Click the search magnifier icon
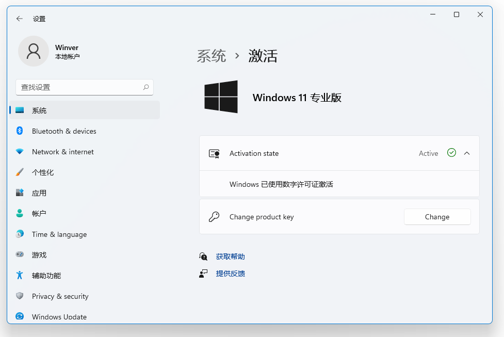Image resolution: width=504 pixels, height=337 pixels. pos(146,87)
